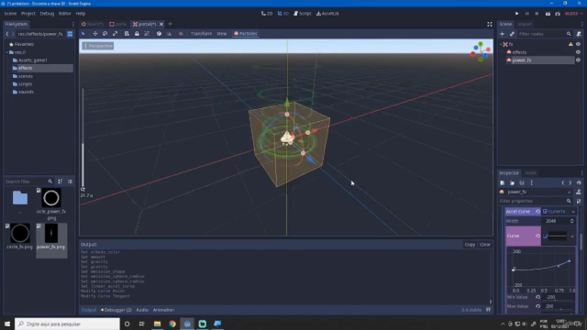
Task: Toggle FileSystem split mode
Action: [70, 34]
